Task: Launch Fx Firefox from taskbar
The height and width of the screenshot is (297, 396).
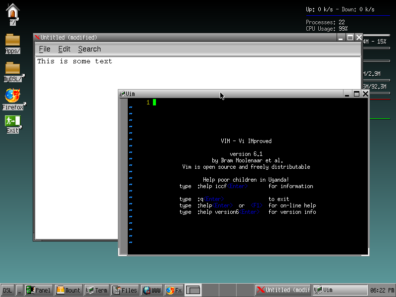Action: point(174,290)
